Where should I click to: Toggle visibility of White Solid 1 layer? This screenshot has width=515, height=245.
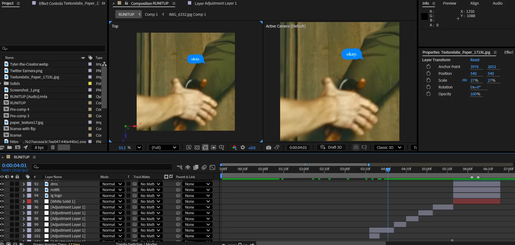coord(2,201)
